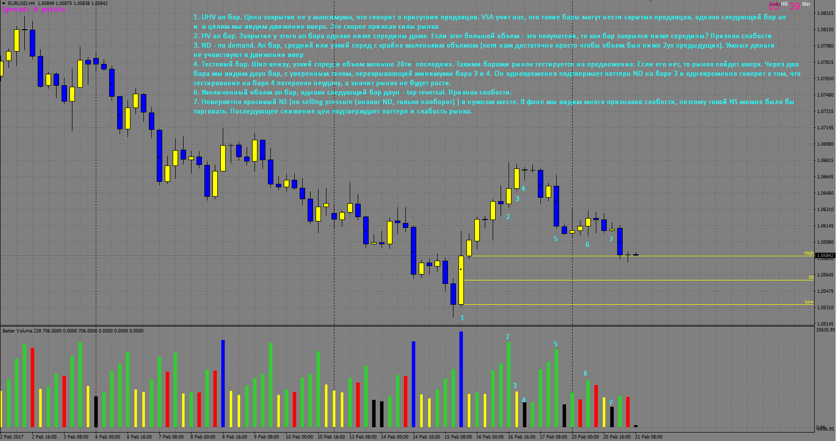Select the '50' level line label
836x441 pixels.
coord(811,277)
